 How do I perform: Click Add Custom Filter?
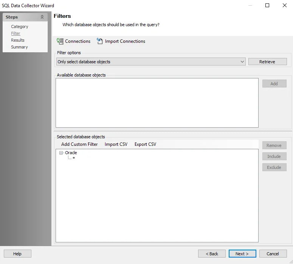79,144
